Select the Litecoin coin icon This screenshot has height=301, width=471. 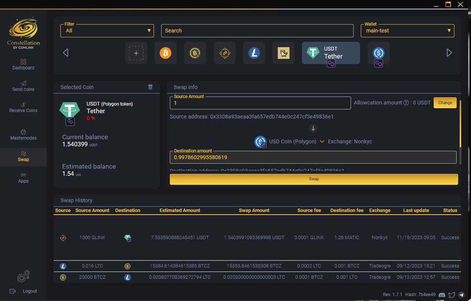tap(254, 53)
